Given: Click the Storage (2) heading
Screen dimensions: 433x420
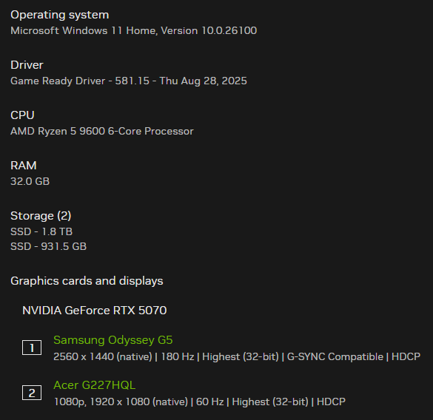Looking at the screenshot, I should point(41,216).
